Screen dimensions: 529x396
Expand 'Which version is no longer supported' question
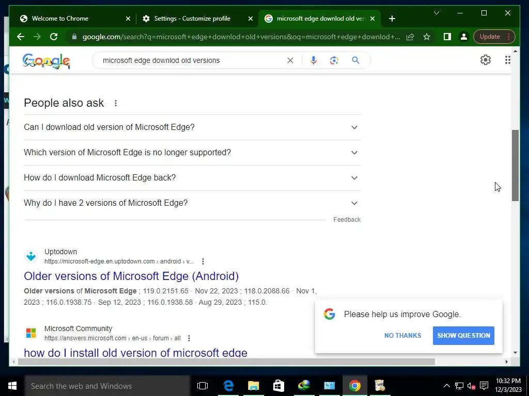coord(192,153)
